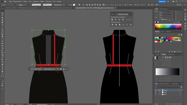Click the delete trash icon at the bottom of Layers panel
Image resolution: width=187 pixels, height=105 pixels.
click(x=180, y=104)
